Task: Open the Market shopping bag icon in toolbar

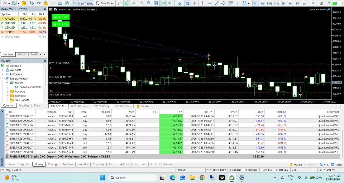Action: [46, 3]
